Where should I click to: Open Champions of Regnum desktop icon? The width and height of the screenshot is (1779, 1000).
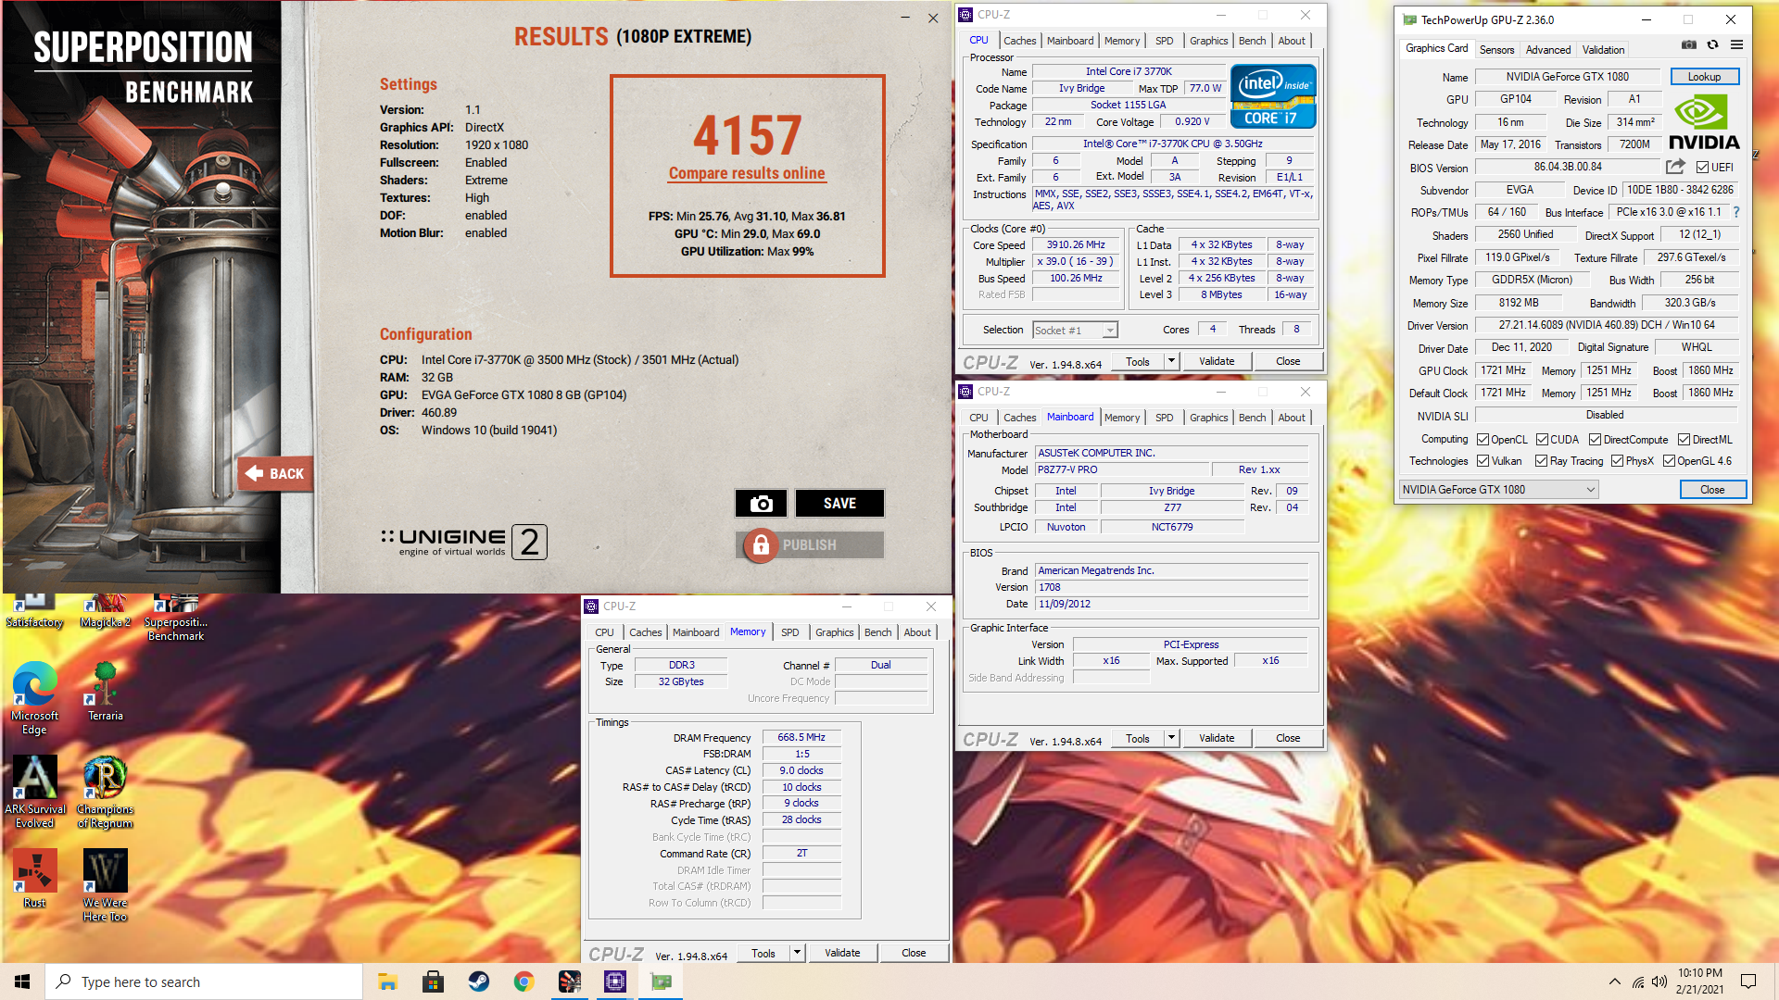105,791
